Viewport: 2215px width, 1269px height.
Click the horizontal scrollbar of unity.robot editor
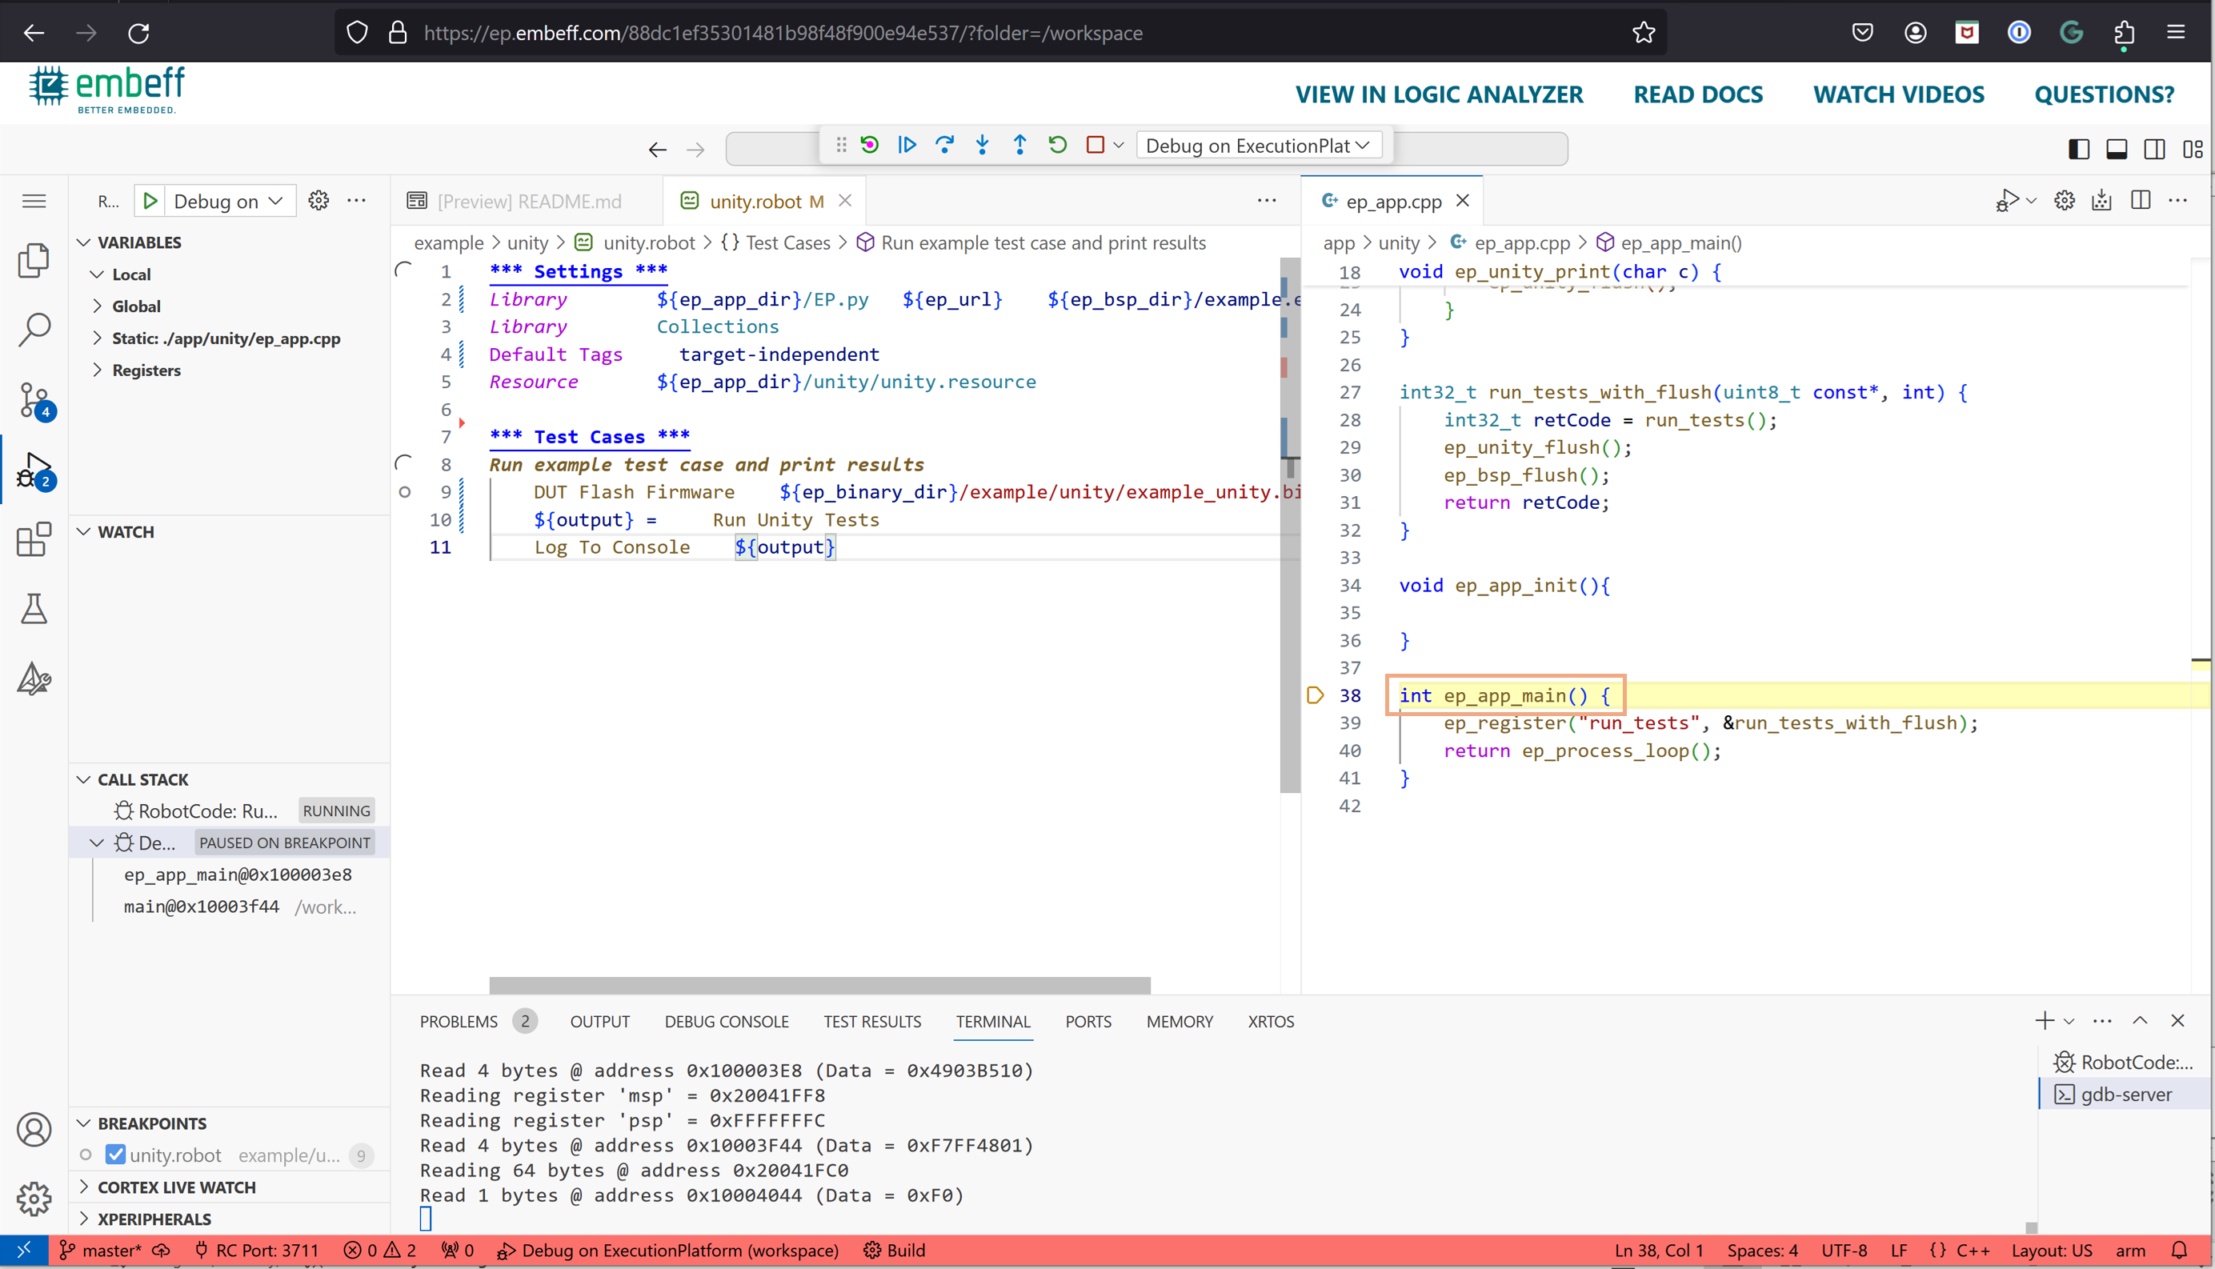(x=819, y=985)
